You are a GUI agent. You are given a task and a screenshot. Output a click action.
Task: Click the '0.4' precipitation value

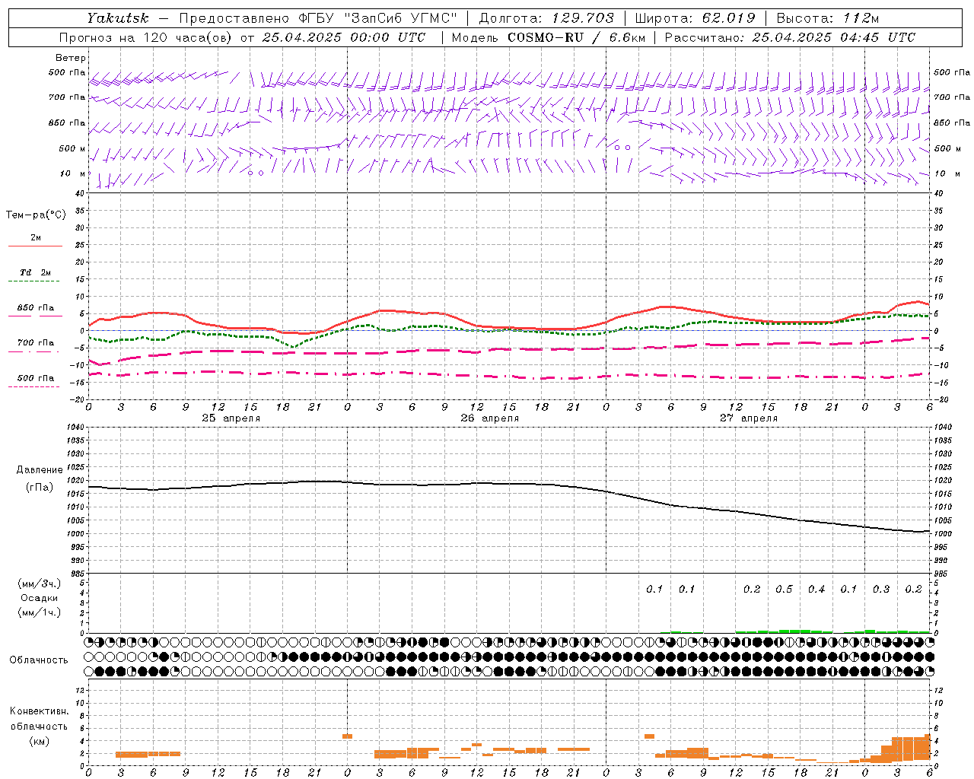coord(816,590)
